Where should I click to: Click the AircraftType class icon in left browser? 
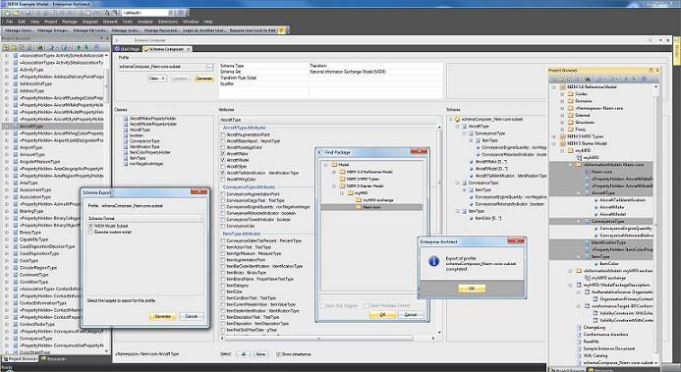16,127
